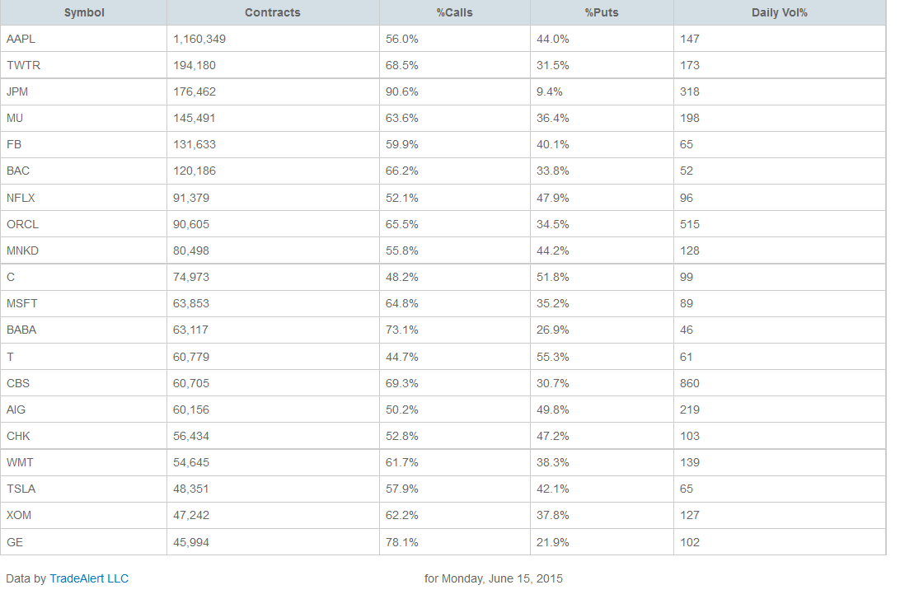
Task: Click the TWTR symbol cell
Action: tap(23, 65)
